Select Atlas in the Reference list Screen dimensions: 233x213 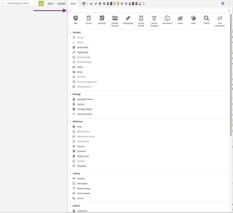[77, 127]
